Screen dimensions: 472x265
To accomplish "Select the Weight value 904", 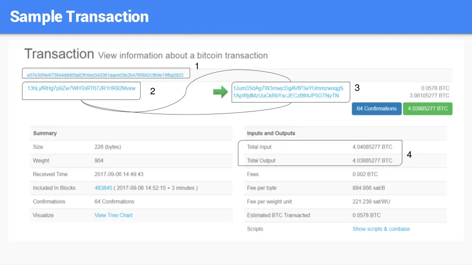I will coord(99,161).
